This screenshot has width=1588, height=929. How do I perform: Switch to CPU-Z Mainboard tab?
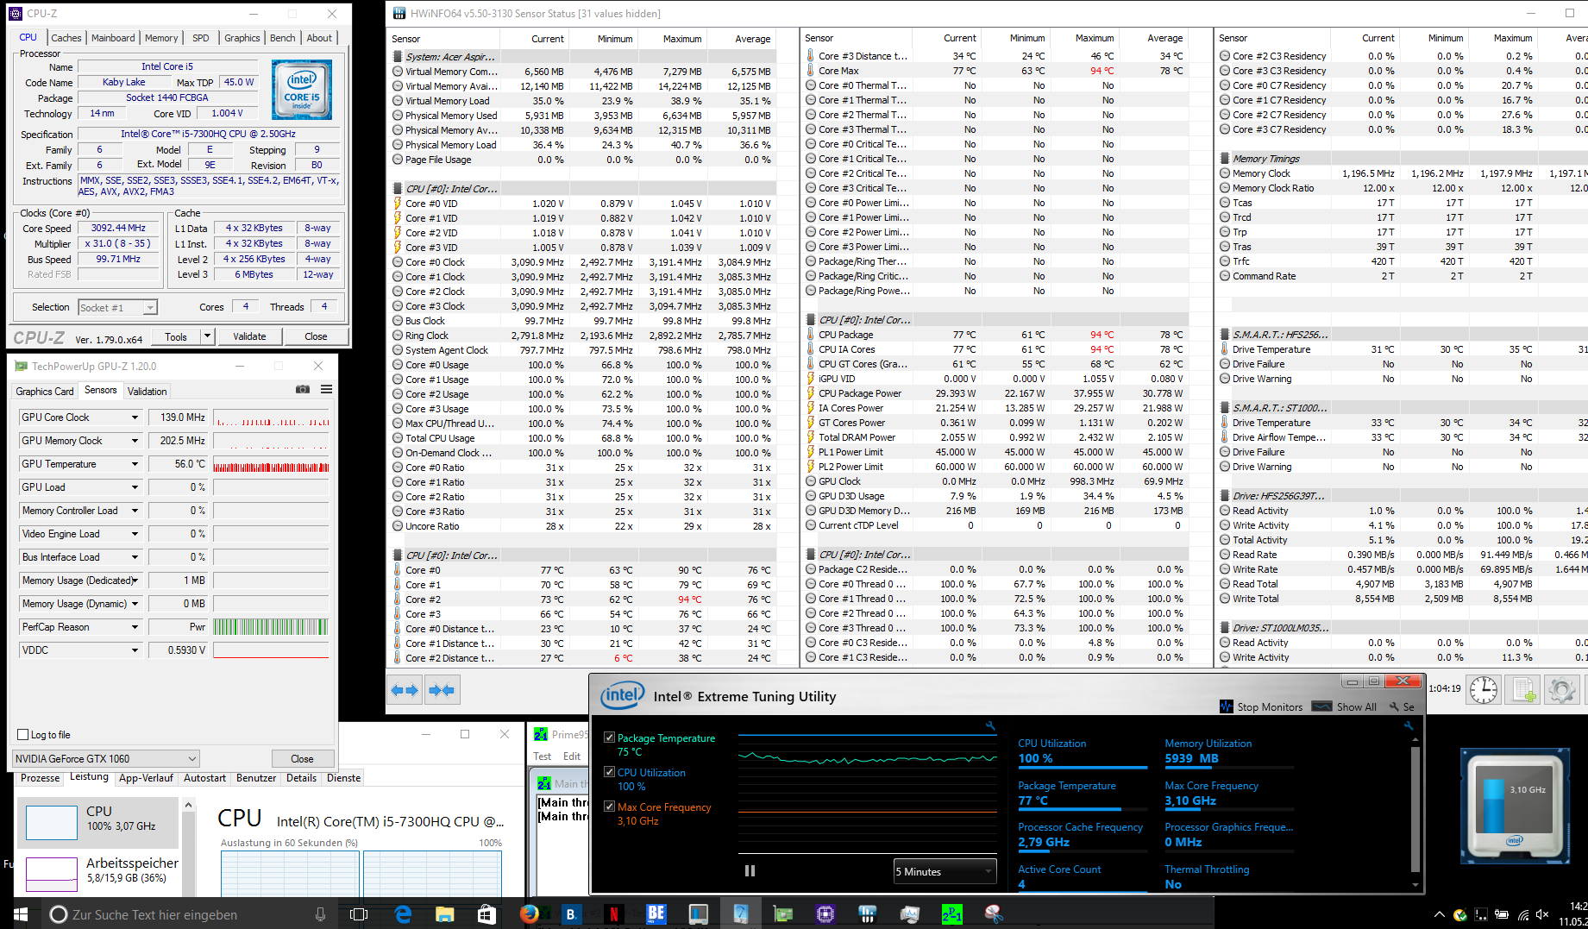pos(113,38)
